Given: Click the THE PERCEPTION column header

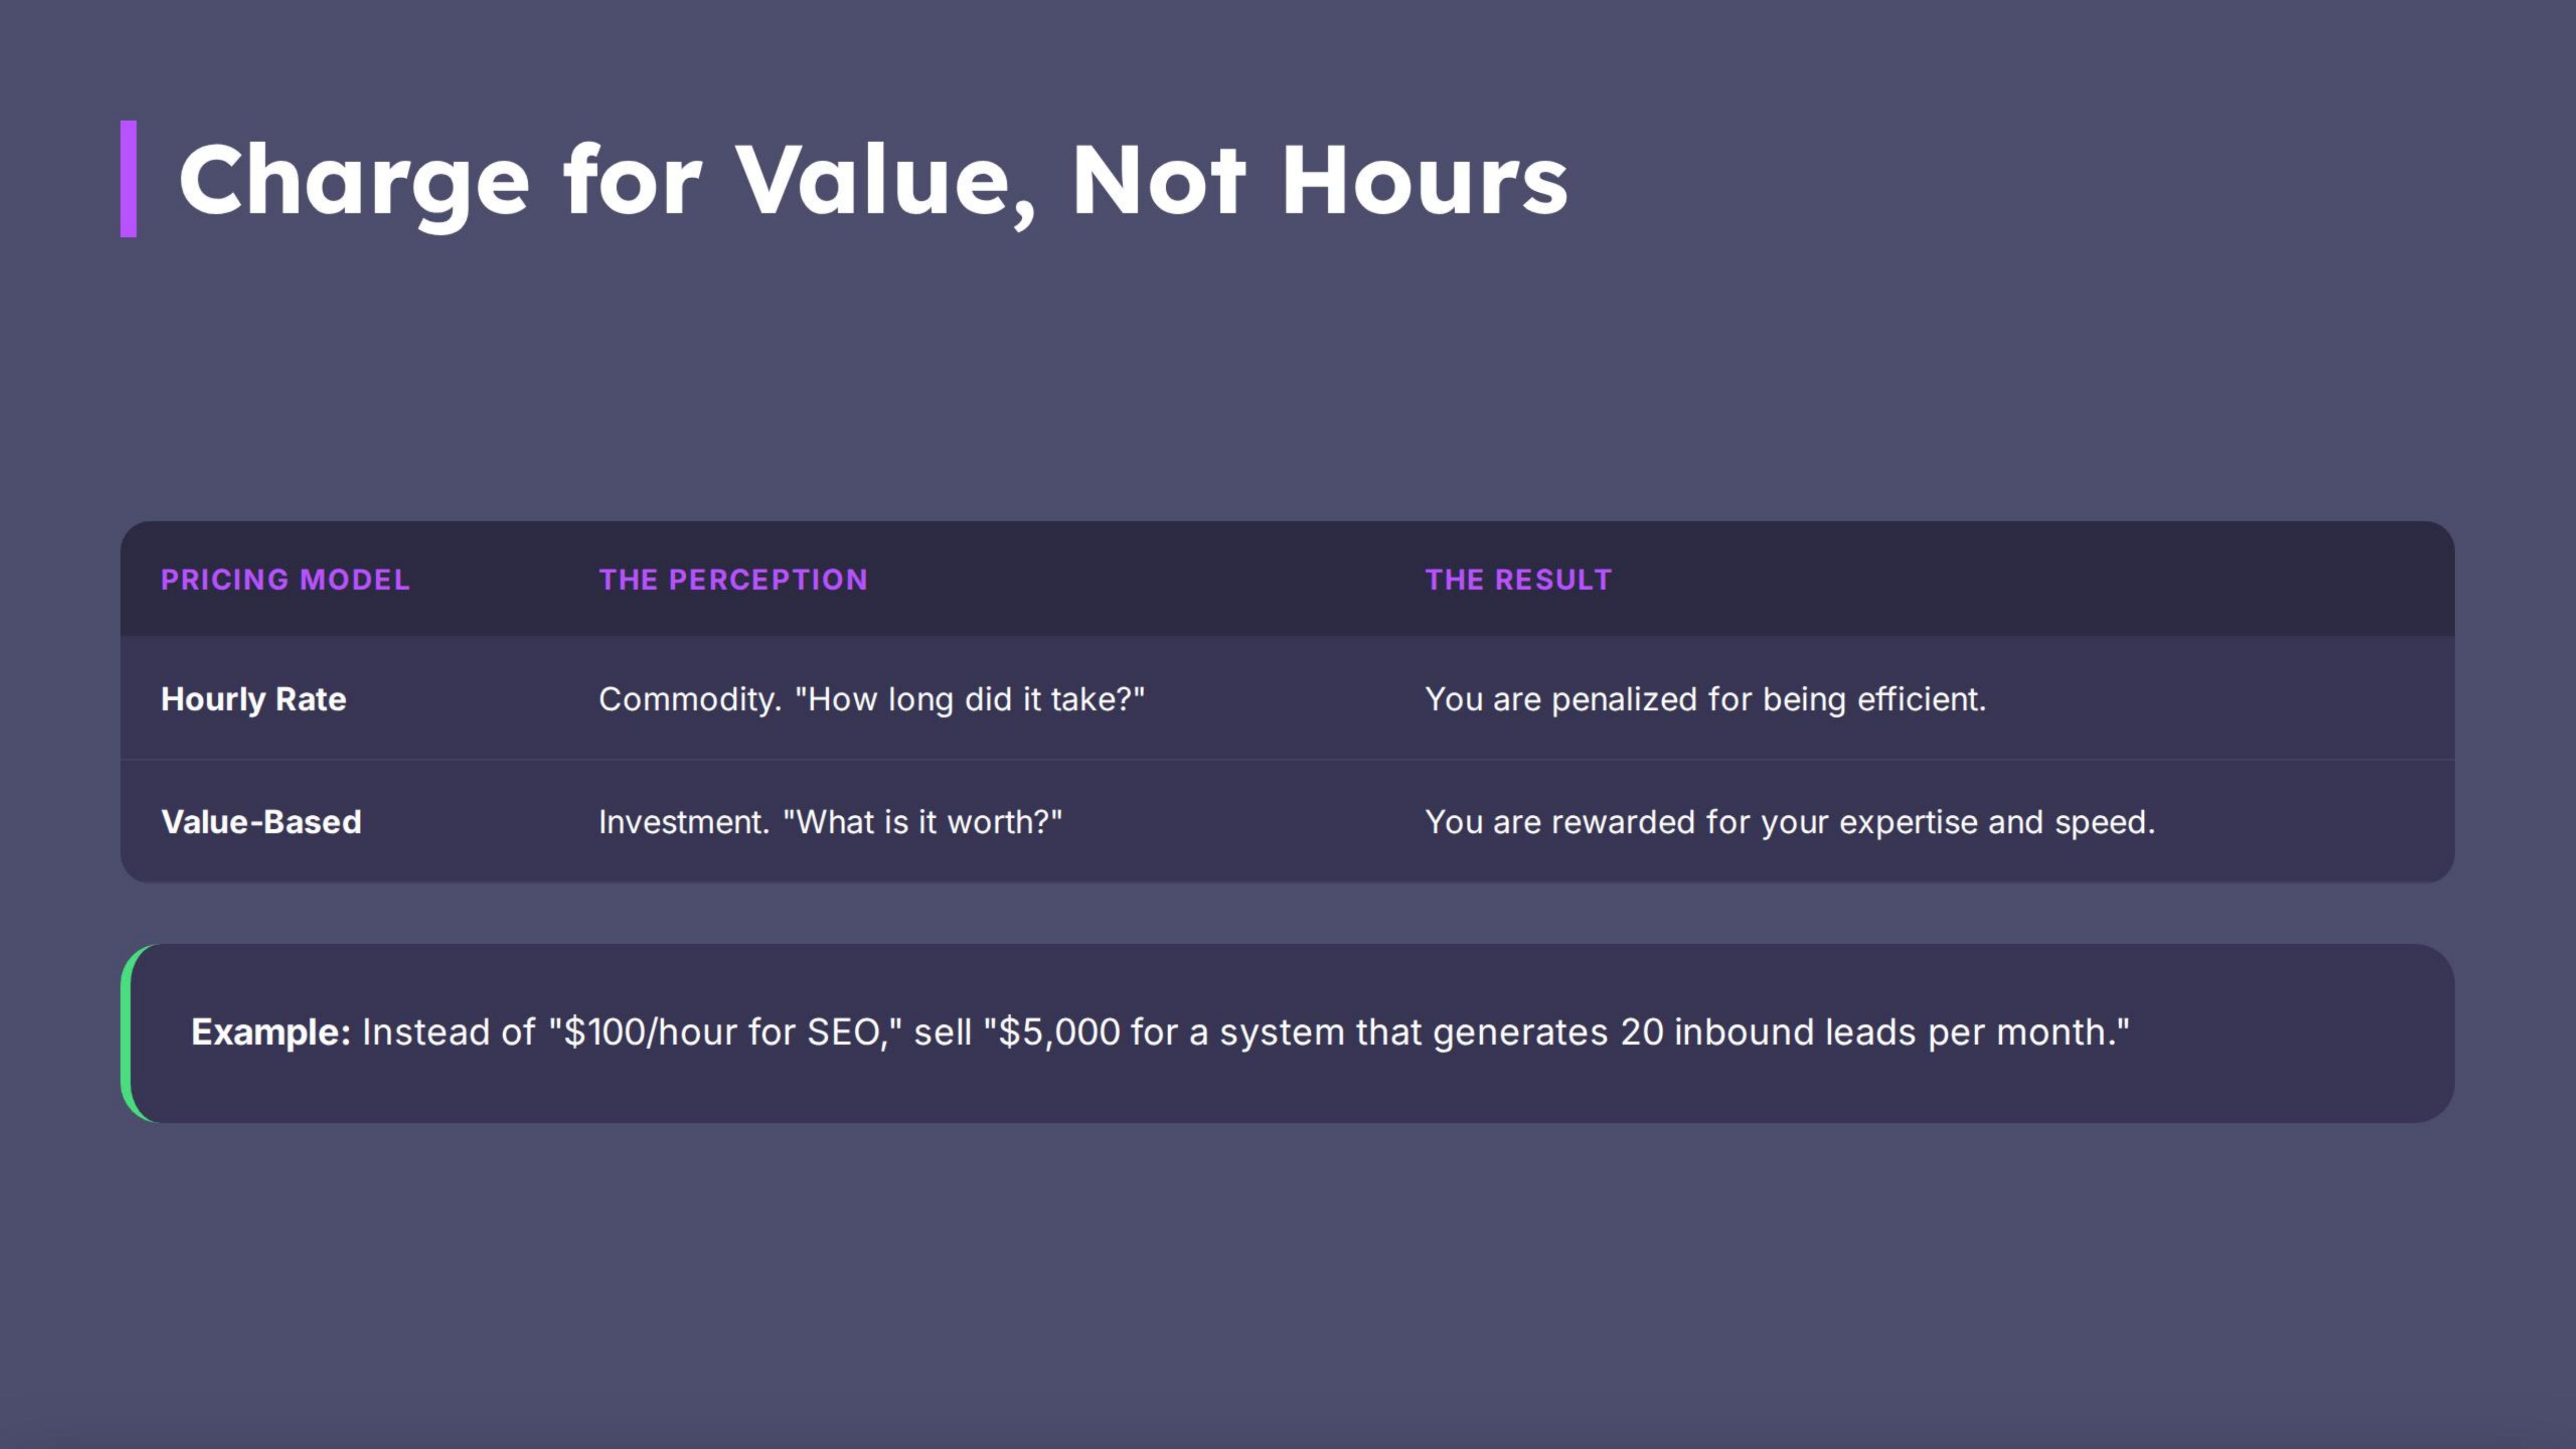Looking at the screenshot, I should pos(733,579).
